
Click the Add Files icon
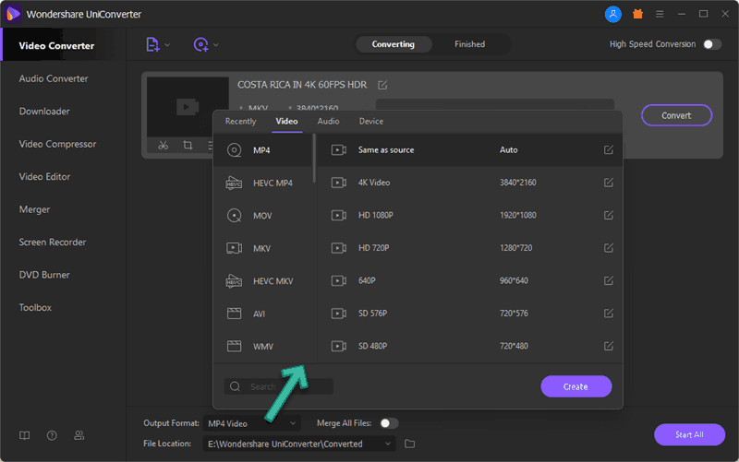point(152,44)
